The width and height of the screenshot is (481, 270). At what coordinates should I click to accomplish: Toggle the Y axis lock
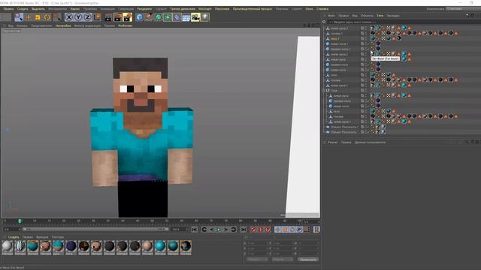(78, 17)
